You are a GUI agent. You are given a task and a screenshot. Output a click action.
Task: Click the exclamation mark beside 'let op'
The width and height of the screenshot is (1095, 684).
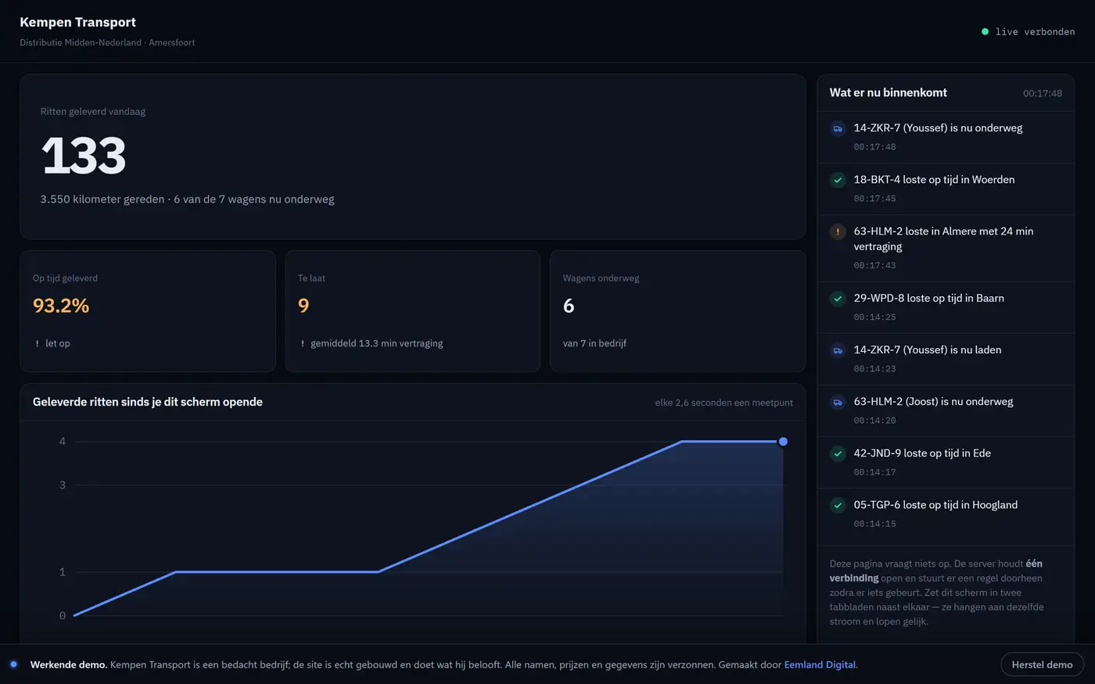click(37, 344)
